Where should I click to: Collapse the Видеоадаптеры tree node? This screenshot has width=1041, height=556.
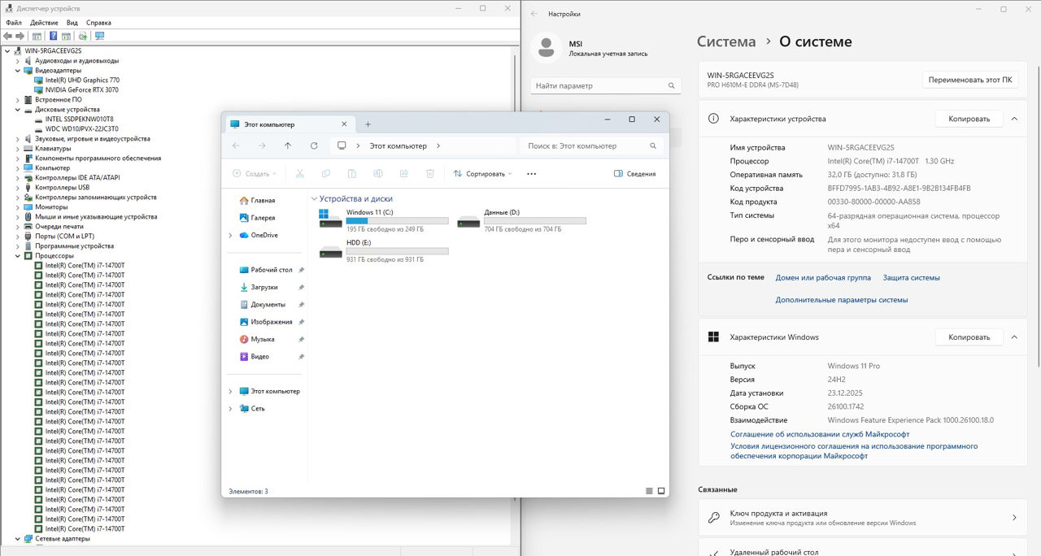(x=19, y=71)
